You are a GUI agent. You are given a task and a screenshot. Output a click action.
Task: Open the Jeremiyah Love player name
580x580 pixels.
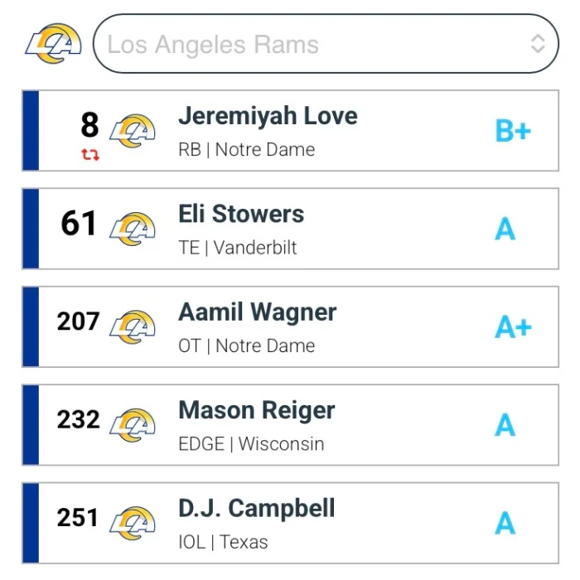coord(268,116)
